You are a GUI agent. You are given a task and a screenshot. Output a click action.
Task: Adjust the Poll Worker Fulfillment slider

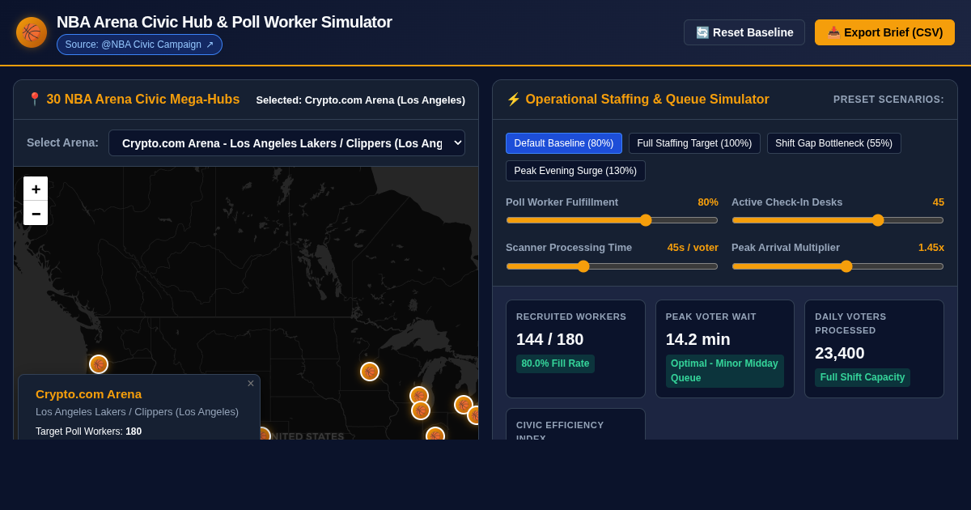pyautogui.click(x=612, y=220)
